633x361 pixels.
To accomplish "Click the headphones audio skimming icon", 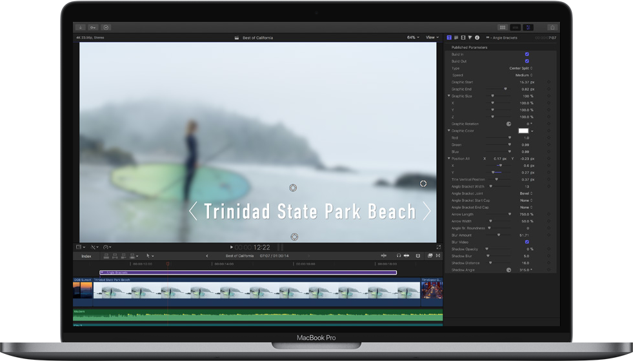I will point(399,256).
